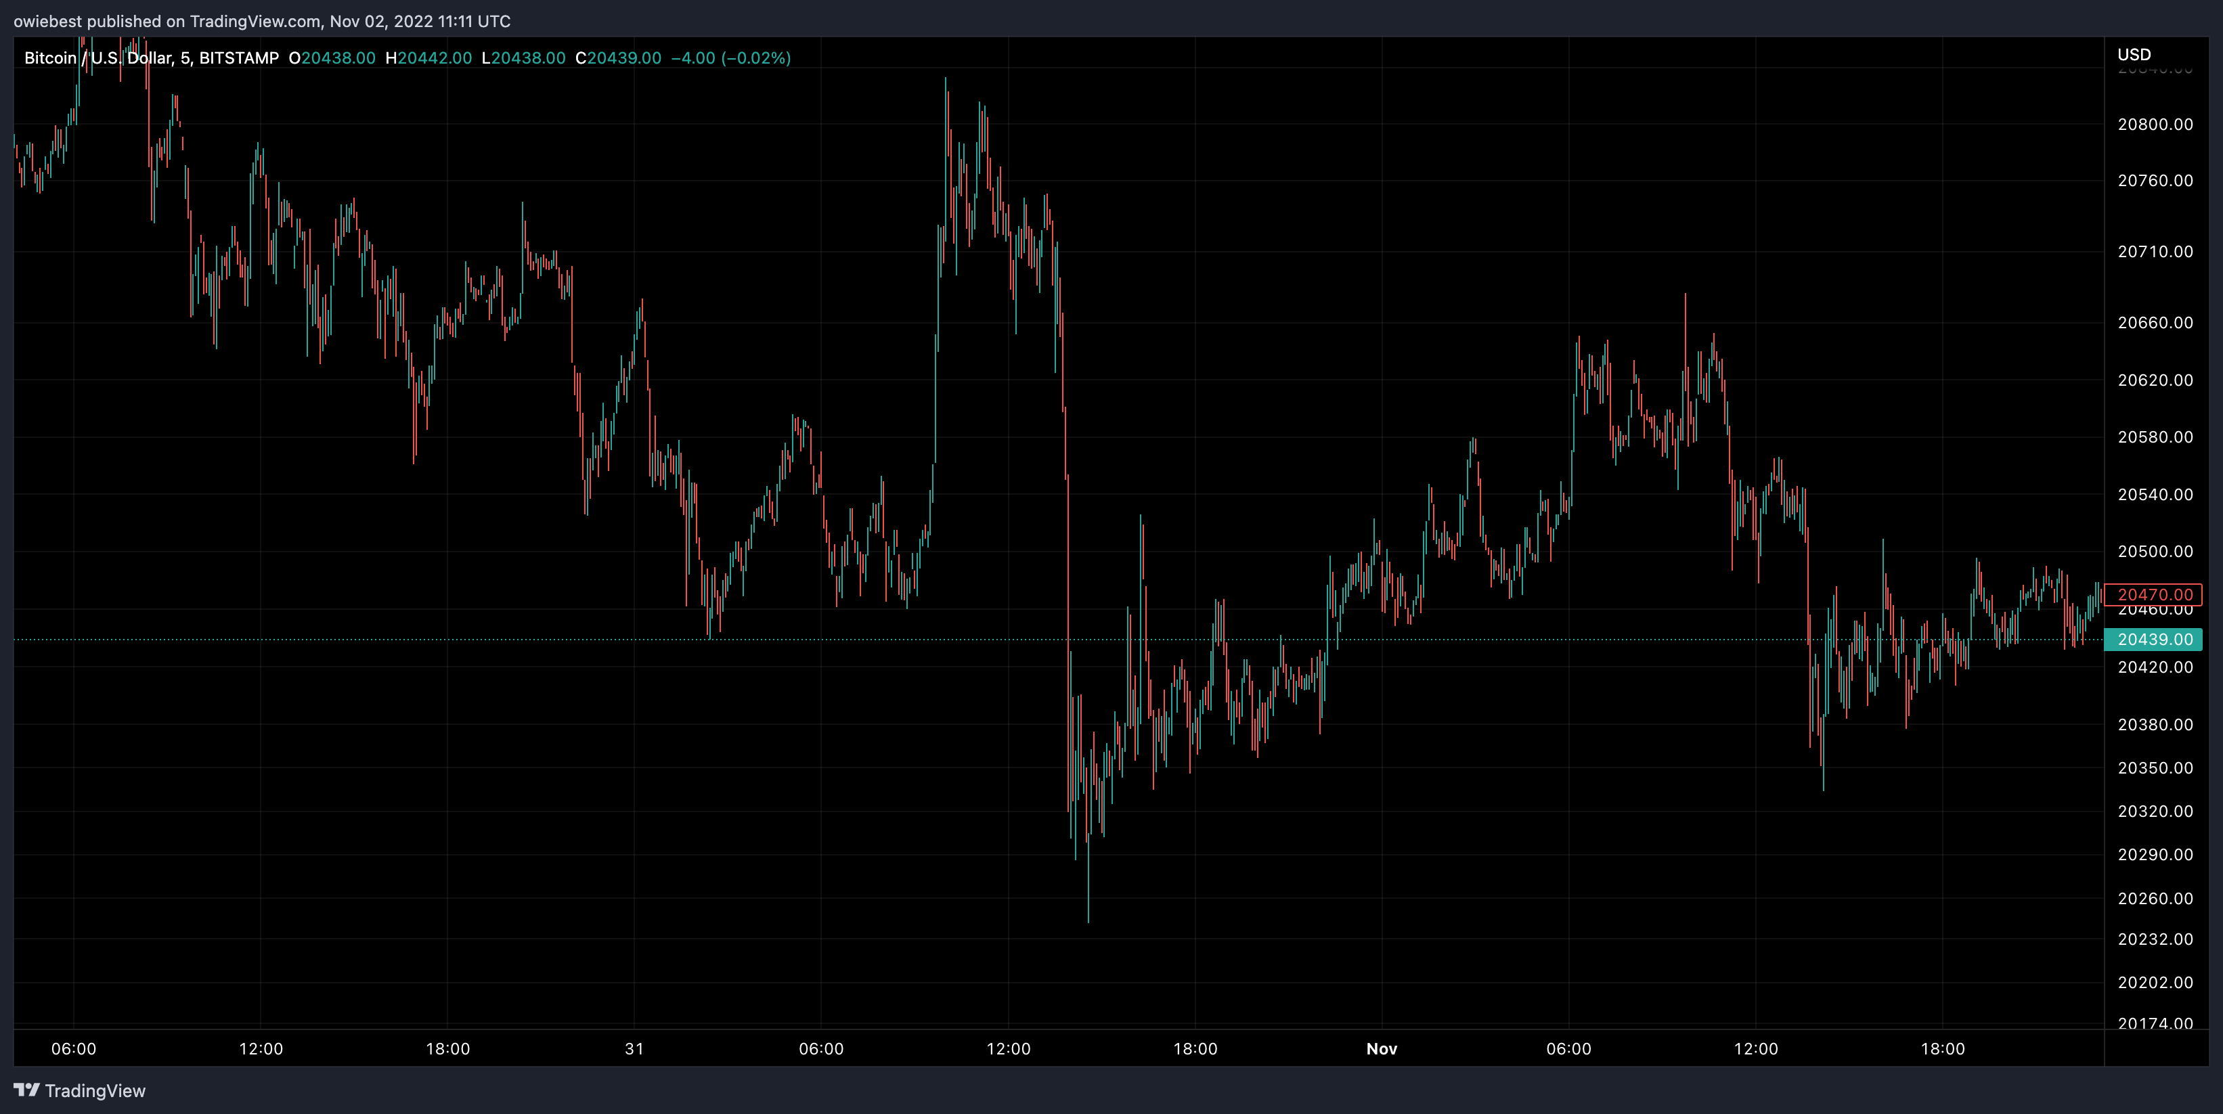Open the owiebest published on TradingView.com header

click(x=261, y=21)
